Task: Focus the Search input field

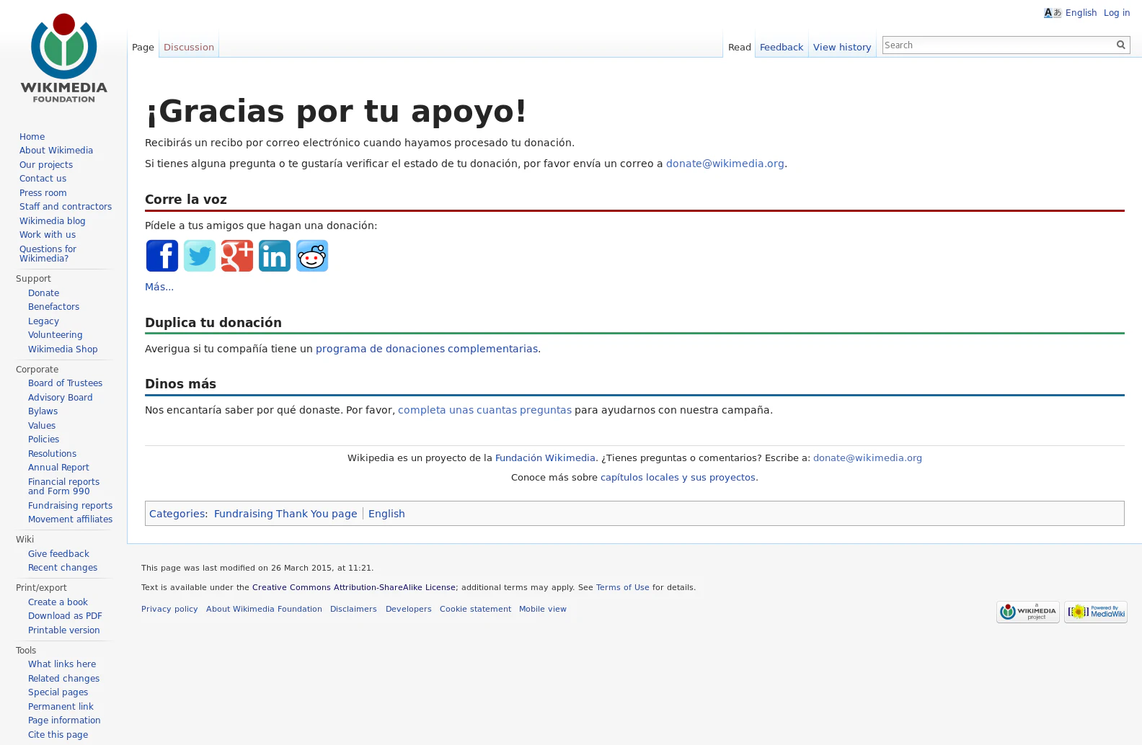Action: (x=997, y=45)
